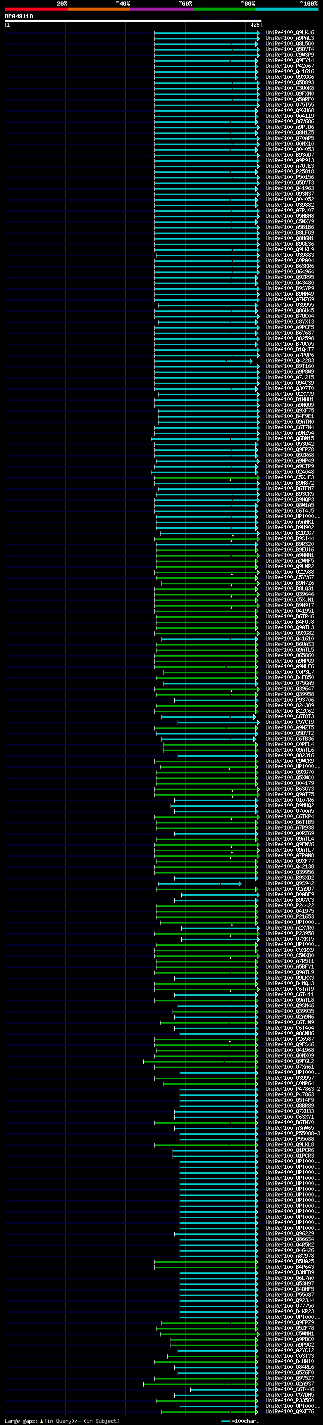Click the cyan alignment bar for UniRef100_P55088
Image resolution: width=323 pixels, height=1425 pixels.
(219, 1139)
